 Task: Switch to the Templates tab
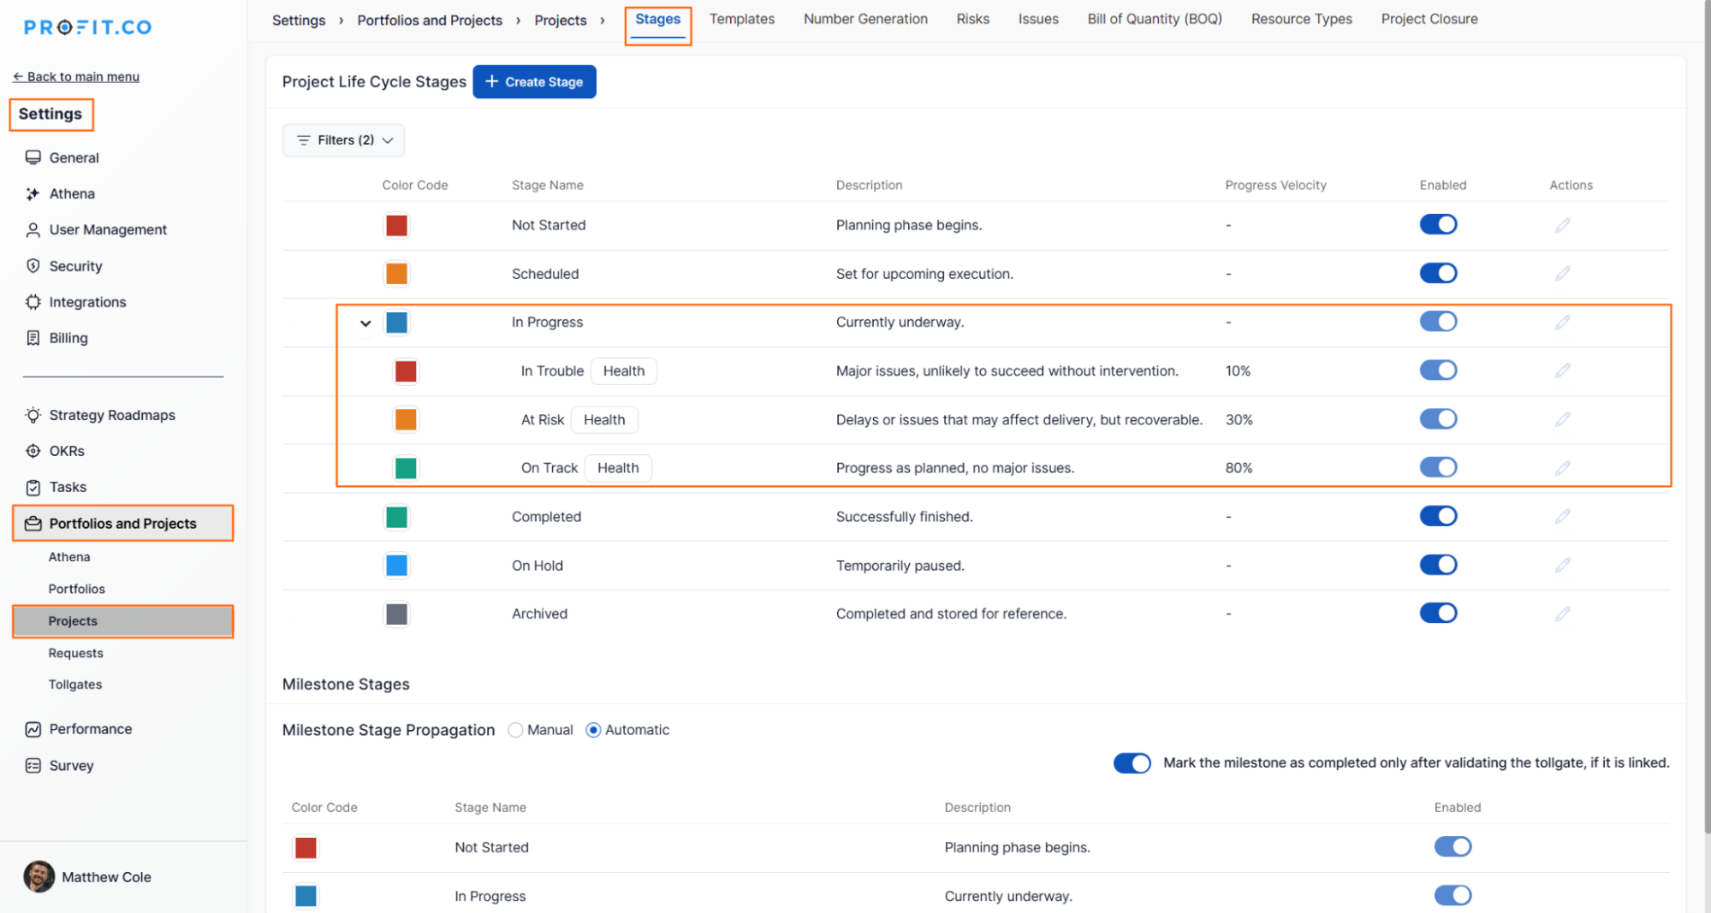(x=741, y=19)
